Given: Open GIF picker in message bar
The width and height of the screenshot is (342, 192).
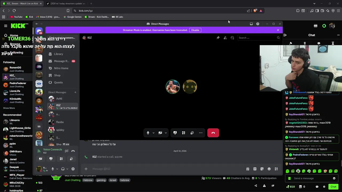Looking at the screenshot, I should click(255, 169).
